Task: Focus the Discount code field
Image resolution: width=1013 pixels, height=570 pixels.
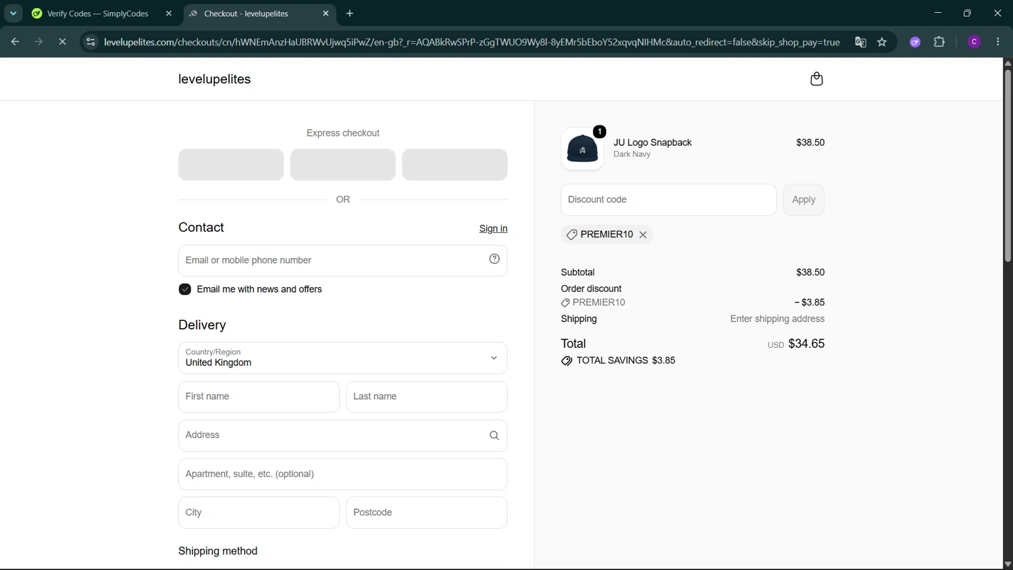Action: click(669, 200)
